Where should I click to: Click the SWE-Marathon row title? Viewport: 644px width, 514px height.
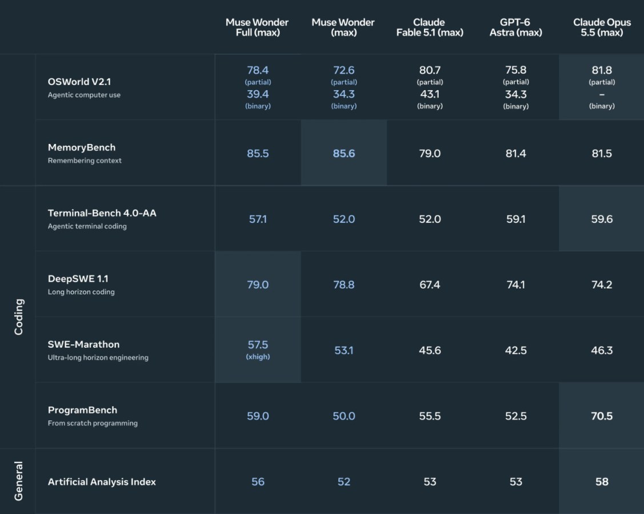pyautogui.click(x=83, y=344)
